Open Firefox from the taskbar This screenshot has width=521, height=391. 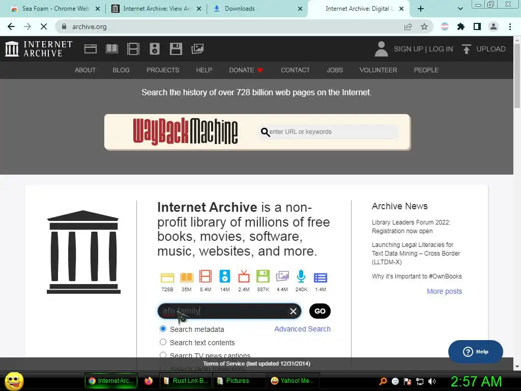tap(149, 381)
